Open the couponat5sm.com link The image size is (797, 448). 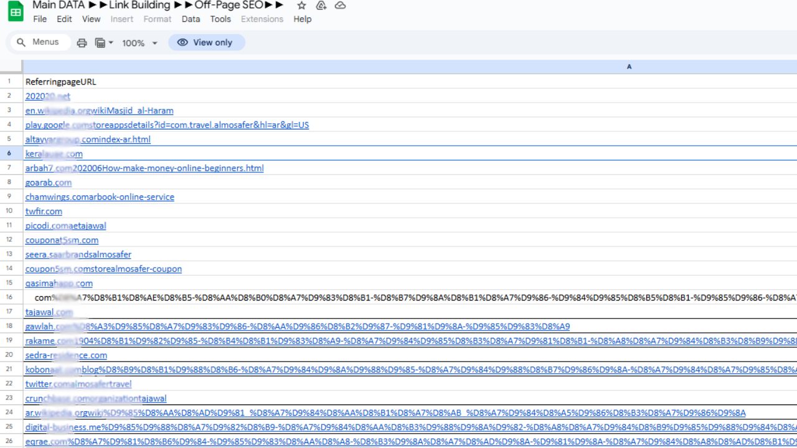62,240
